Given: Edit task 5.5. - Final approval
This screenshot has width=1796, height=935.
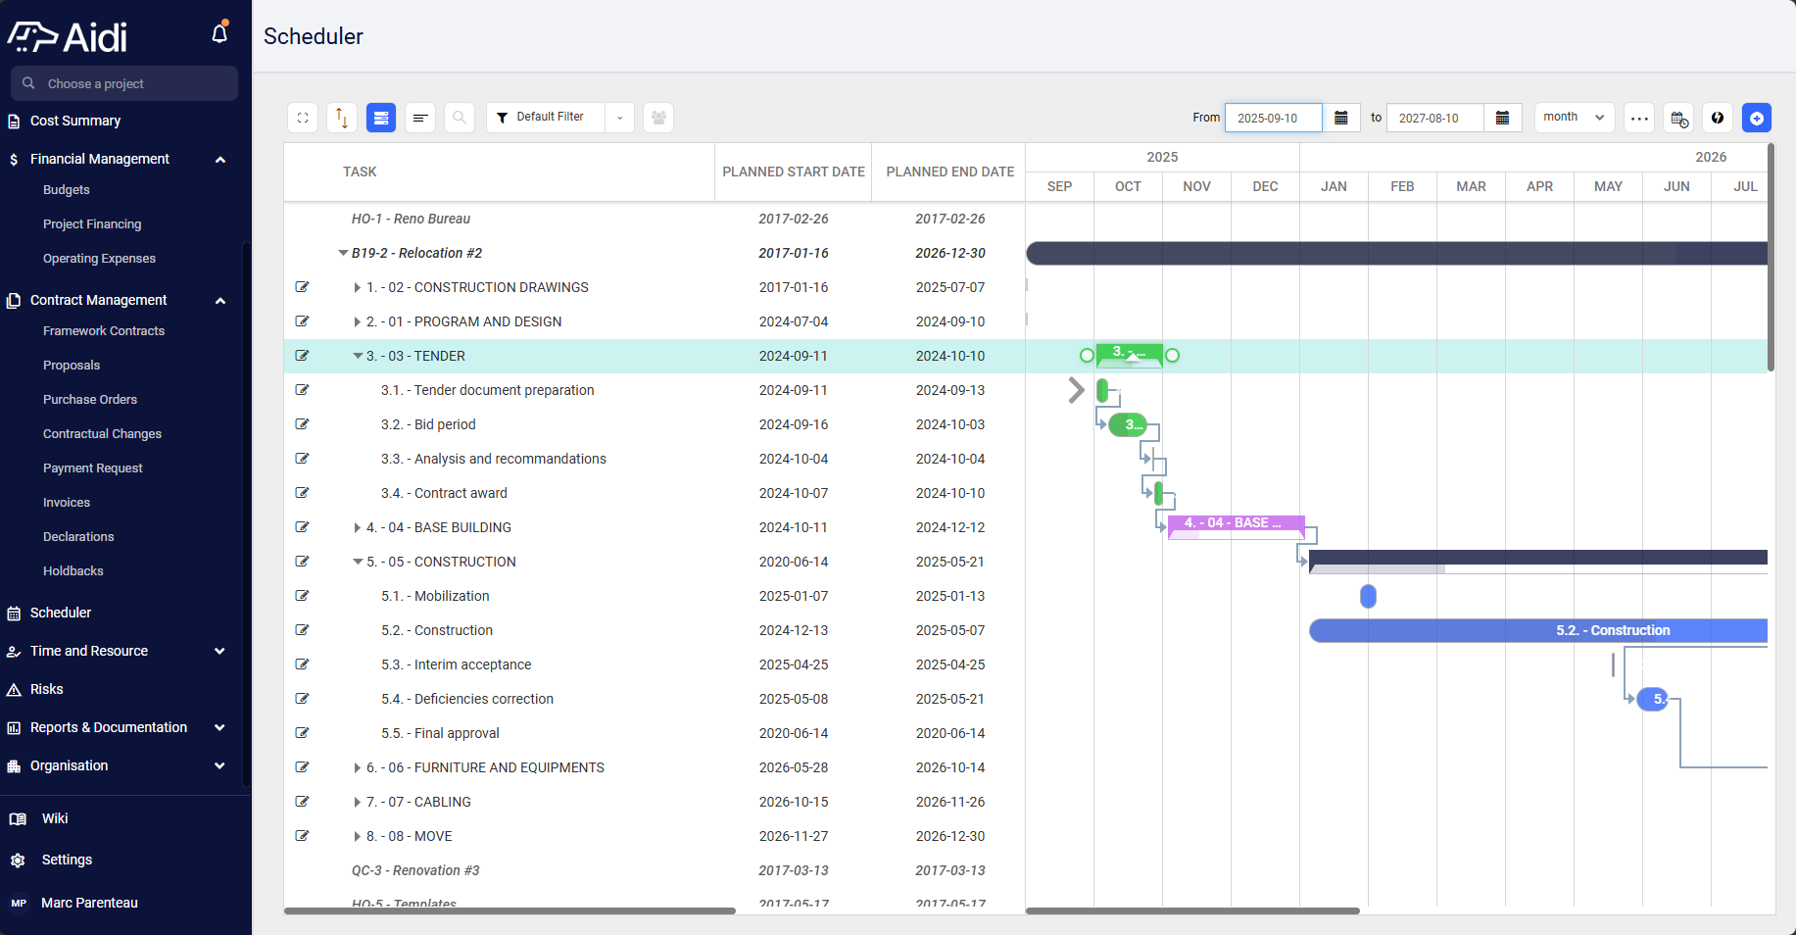Looking at the screenshot, I should [303, 733].
